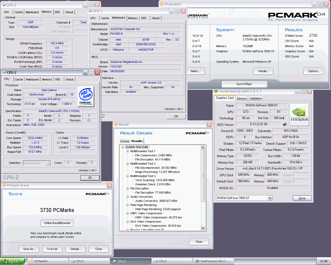The image size is (331, 265).
Task: Click the NVIDIA logo in GPU-Z
Action: pyautogui.click(x=299, y=115)
